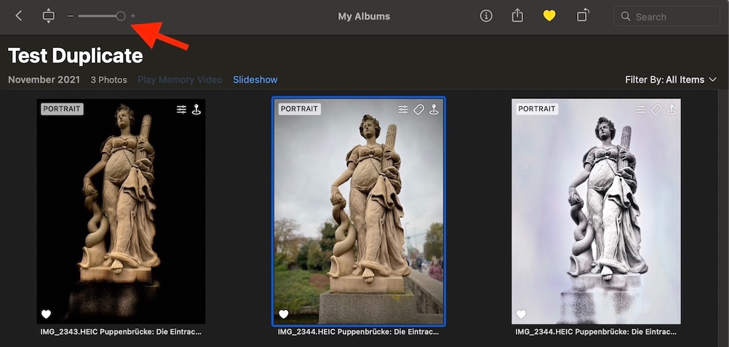This screenshot has width=729, height=347.
Task: Click the PORTRAIT badge on third photo
Action: click(537, 109)
